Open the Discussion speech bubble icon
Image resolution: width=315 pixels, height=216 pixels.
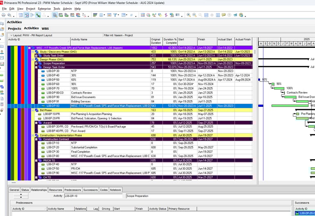click(x=224, y=15)
